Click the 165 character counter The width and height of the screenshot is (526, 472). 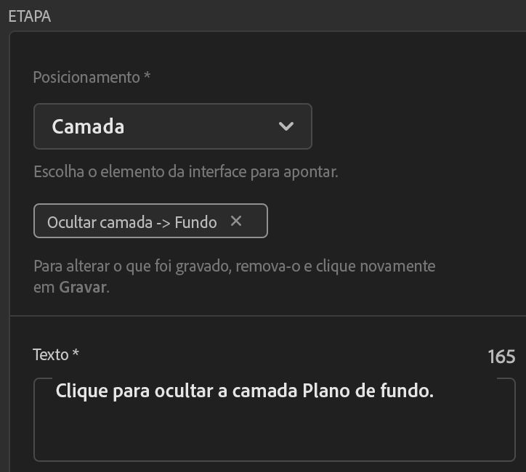click(x=501, y=357)
